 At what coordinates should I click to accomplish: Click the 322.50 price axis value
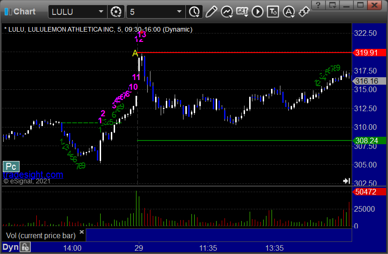[365, 33]
